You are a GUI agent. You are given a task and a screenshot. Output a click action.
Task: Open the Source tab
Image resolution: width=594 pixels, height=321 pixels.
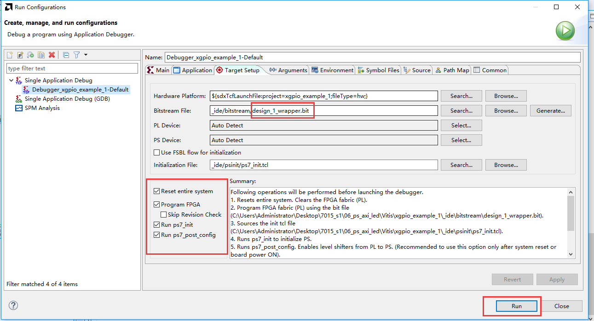click(x=417, y=70)
